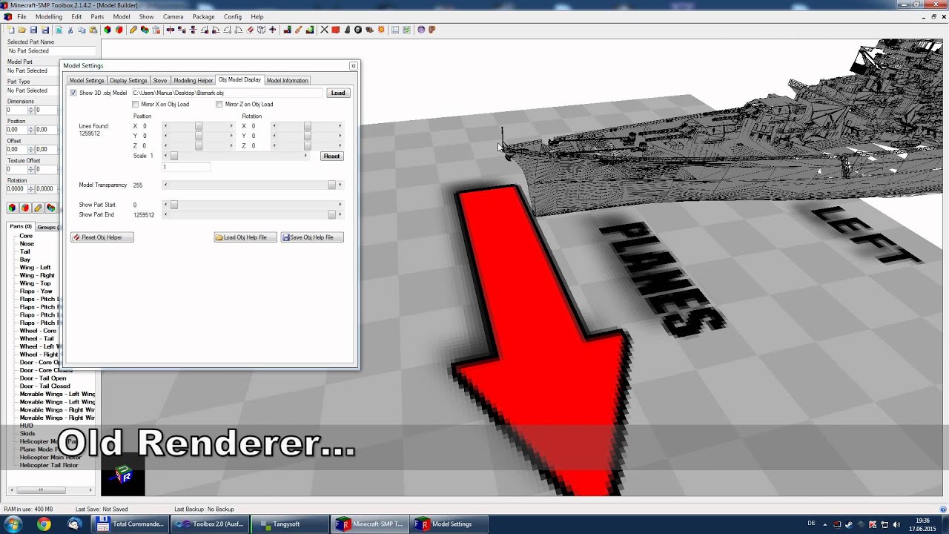Click the four-way move arrows toolbar icon
Viewport: 949px width, 534px height.
[x=272, y=30]
